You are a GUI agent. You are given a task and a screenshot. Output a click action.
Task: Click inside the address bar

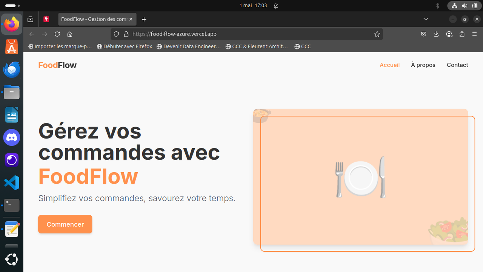(226, 34)
